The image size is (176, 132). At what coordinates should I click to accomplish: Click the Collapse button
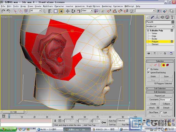(166, 104)
